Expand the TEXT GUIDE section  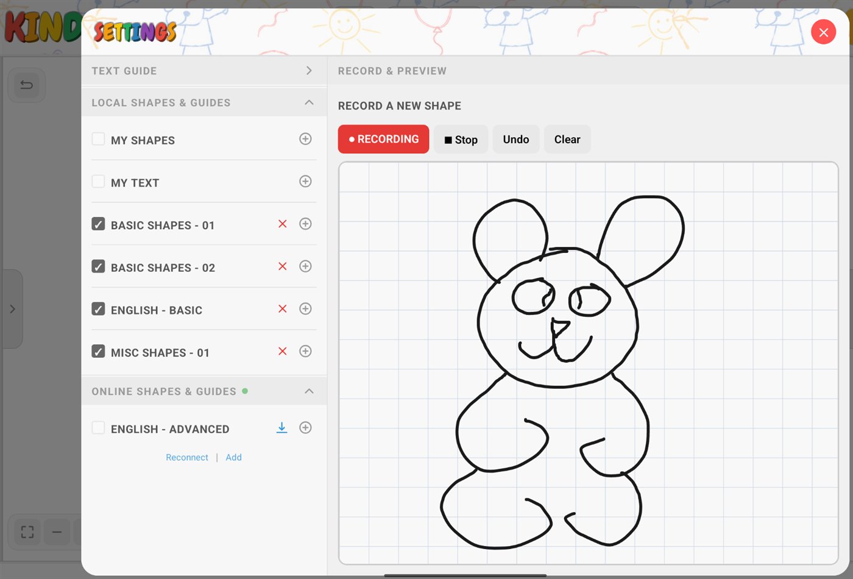204,71
